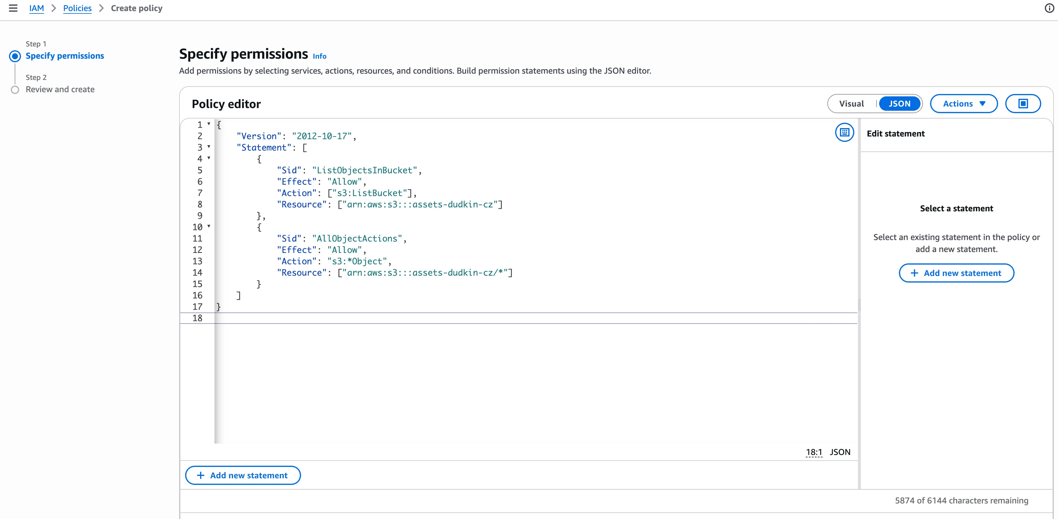Click Add new statement in Edit statement panel

[x=956, y=273]
